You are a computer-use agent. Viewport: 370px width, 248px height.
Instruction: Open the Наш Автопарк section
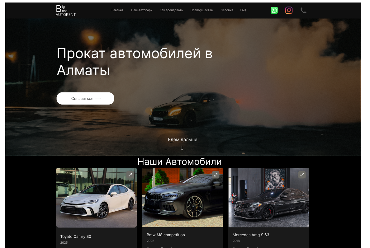[x=142, y=10]
